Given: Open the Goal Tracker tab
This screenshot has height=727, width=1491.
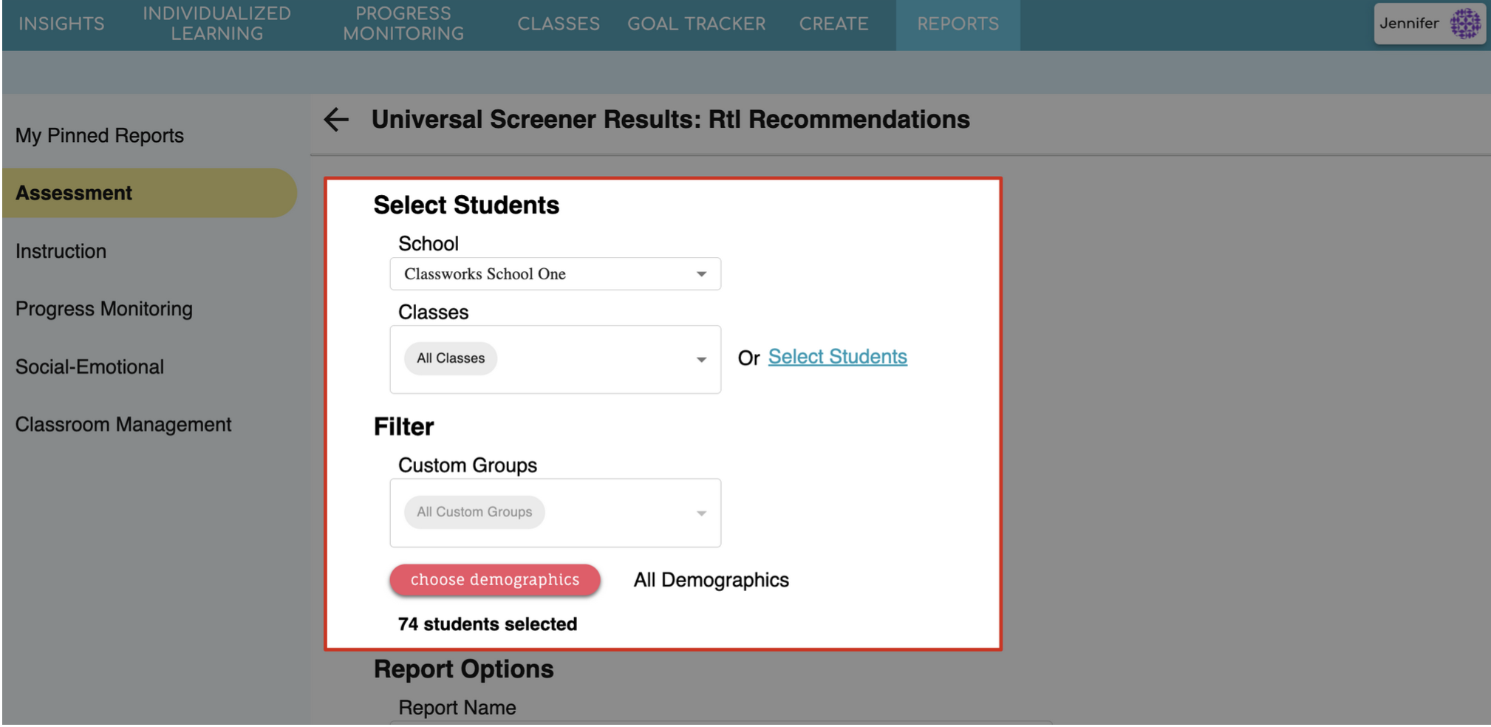Looking at the screenshot, I should tap(696, 24).
